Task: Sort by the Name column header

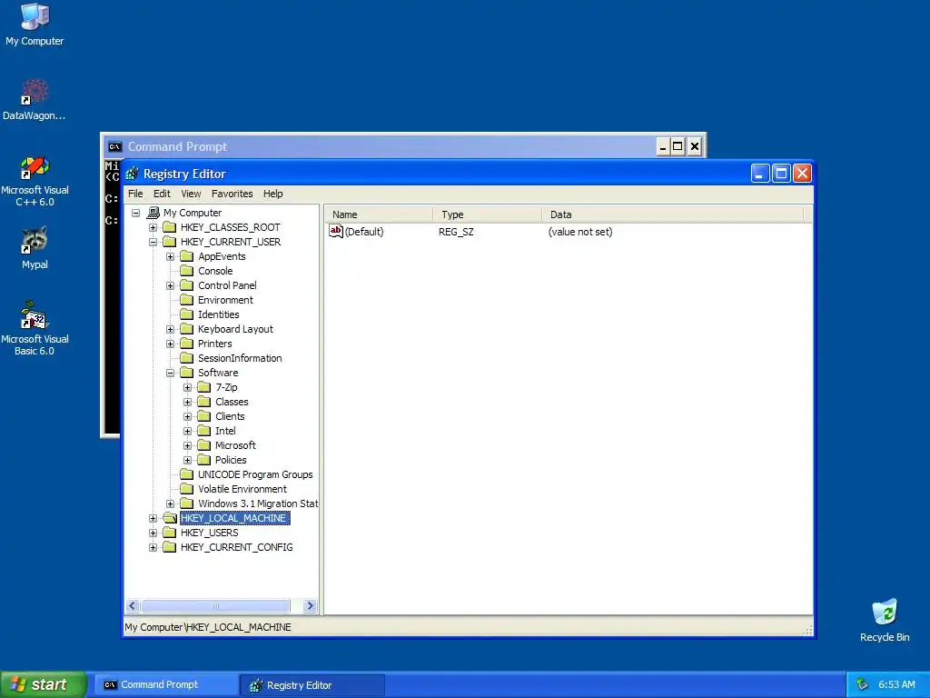Action: (380, 214)
